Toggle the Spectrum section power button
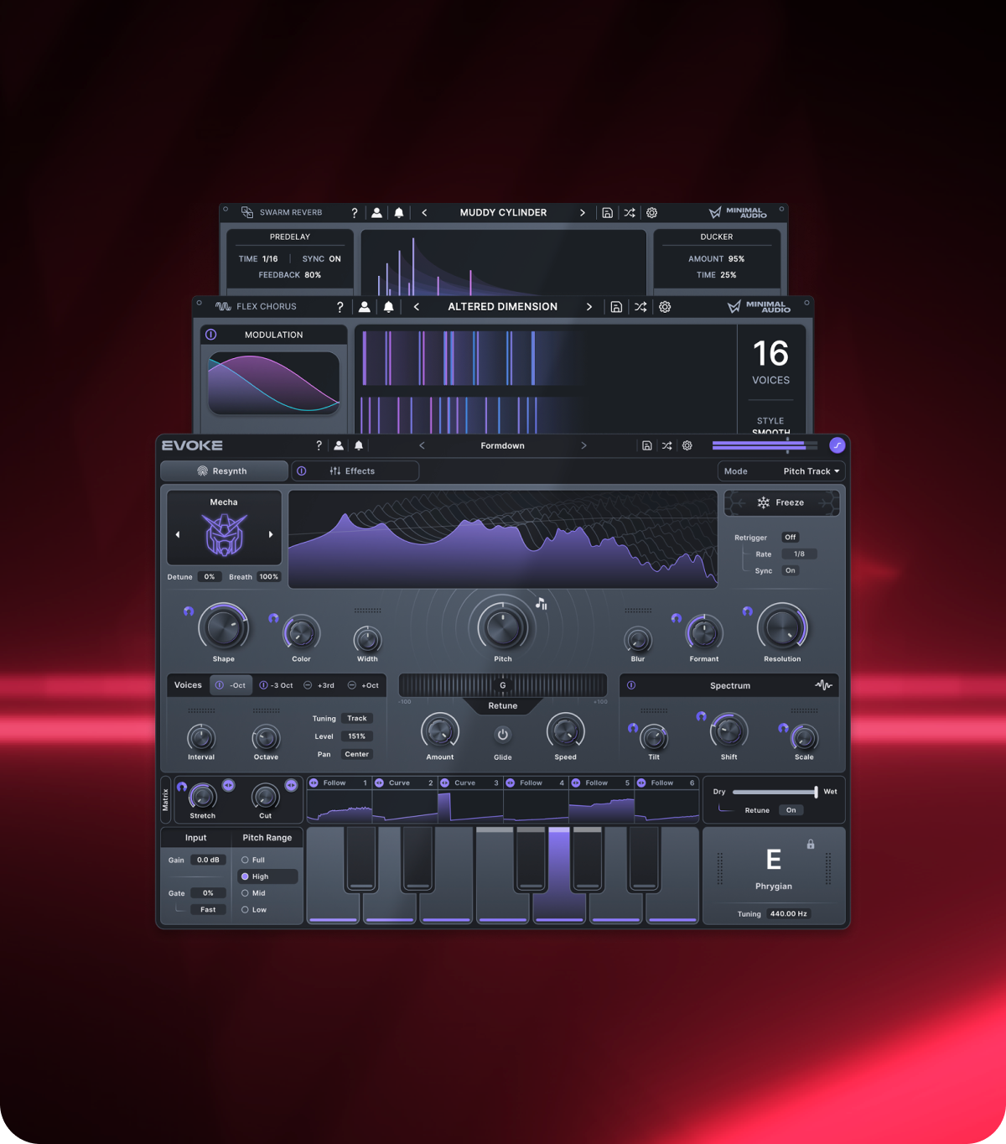Viewport: 1006px width, 1144px height. (631, 685)
